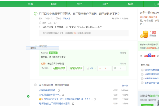This screenshot has width=159, height=106.
Task: Switch to the 专栏 tab
Action: [79, 4]
